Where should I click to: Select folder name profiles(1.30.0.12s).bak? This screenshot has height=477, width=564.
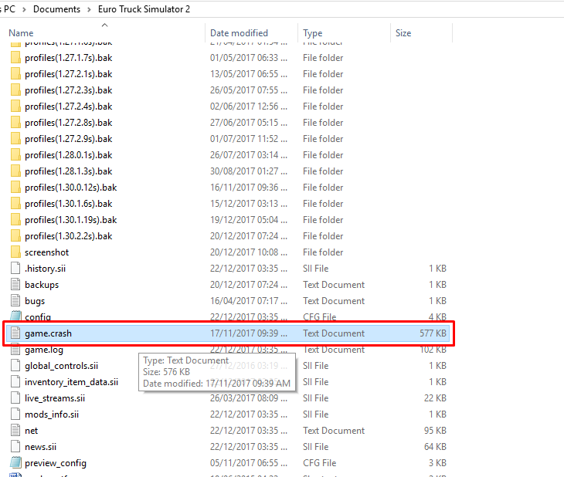(71, 188)
